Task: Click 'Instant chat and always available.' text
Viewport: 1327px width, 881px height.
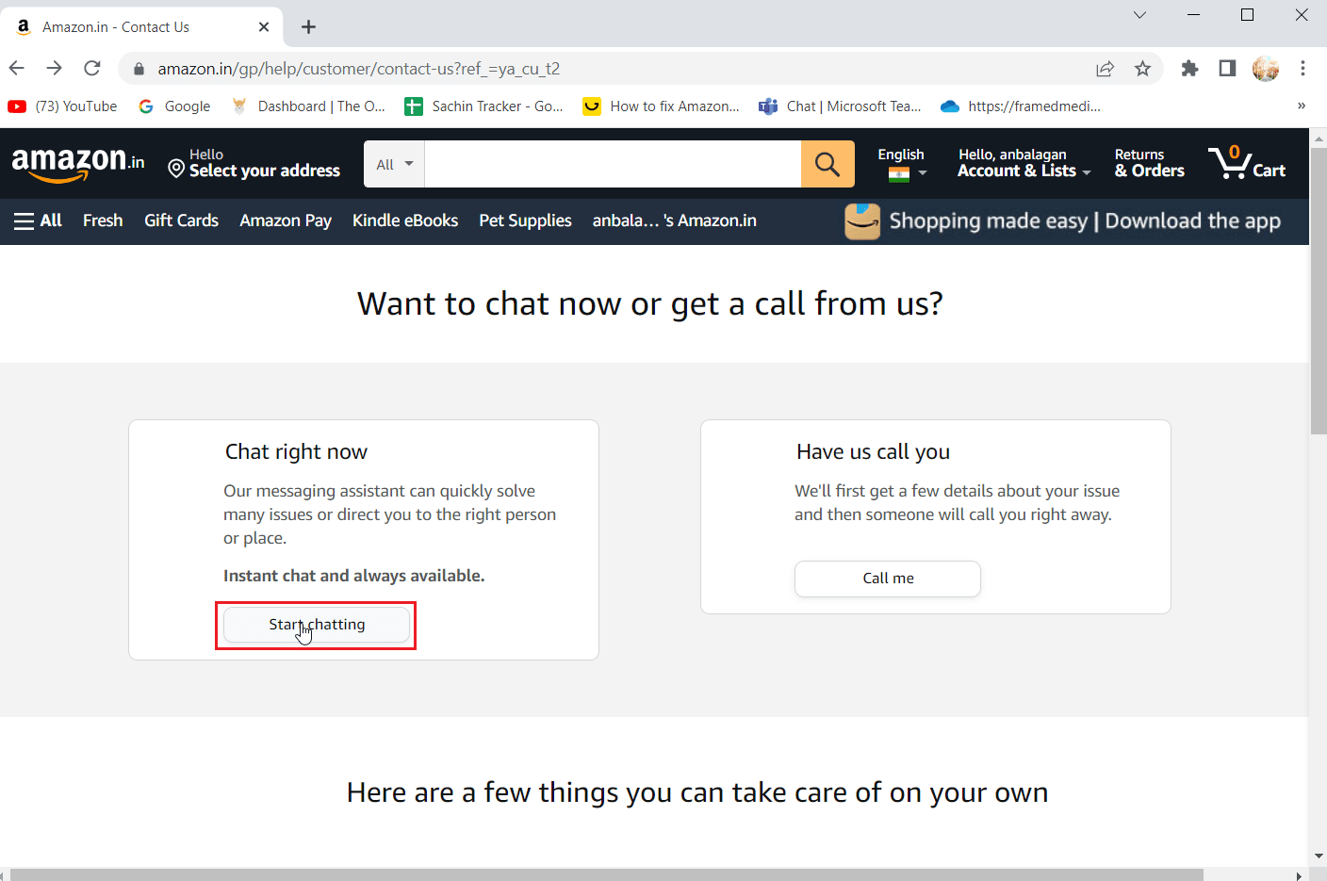Action: [x=353, y=576]
